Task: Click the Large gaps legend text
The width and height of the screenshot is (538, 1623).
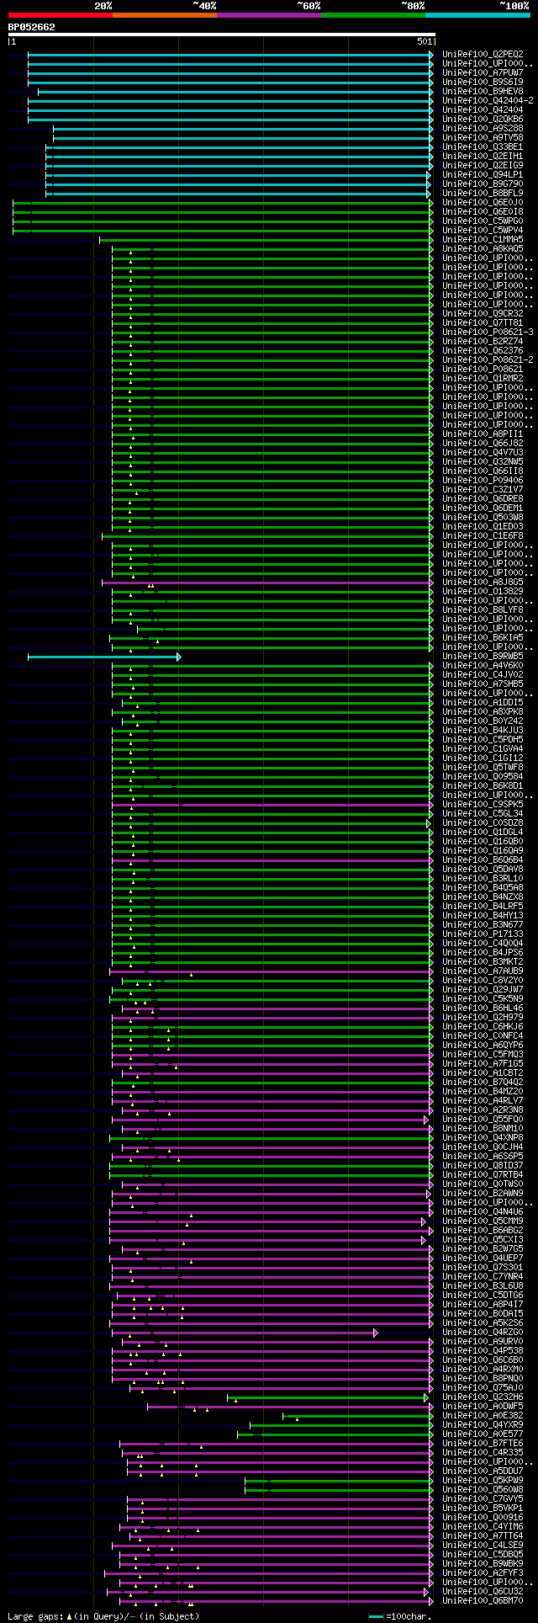Action: click(104, 1616)
